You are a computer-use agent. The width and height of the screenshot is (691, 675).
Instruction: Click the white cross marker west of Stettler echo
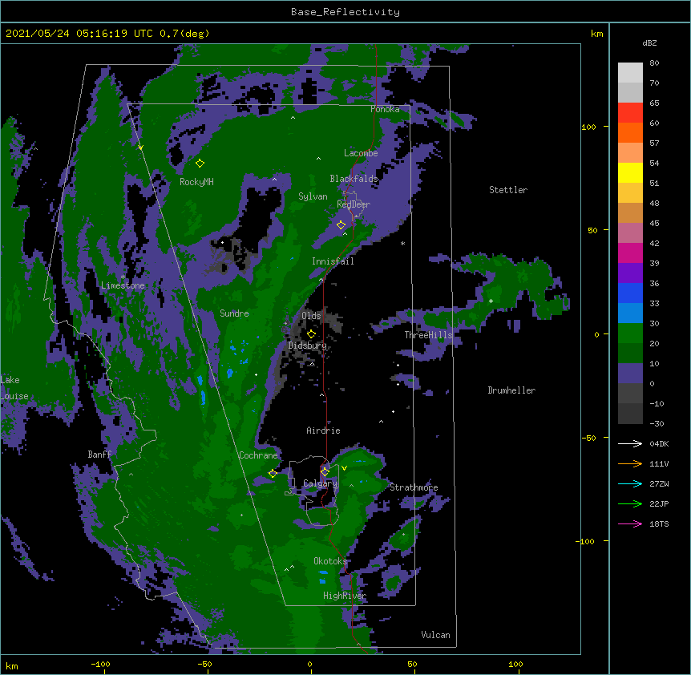[491, 301]
